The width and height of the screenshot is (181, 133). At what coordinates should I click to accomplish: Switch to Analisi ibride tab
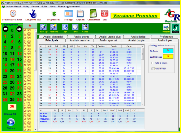point(138,37)
